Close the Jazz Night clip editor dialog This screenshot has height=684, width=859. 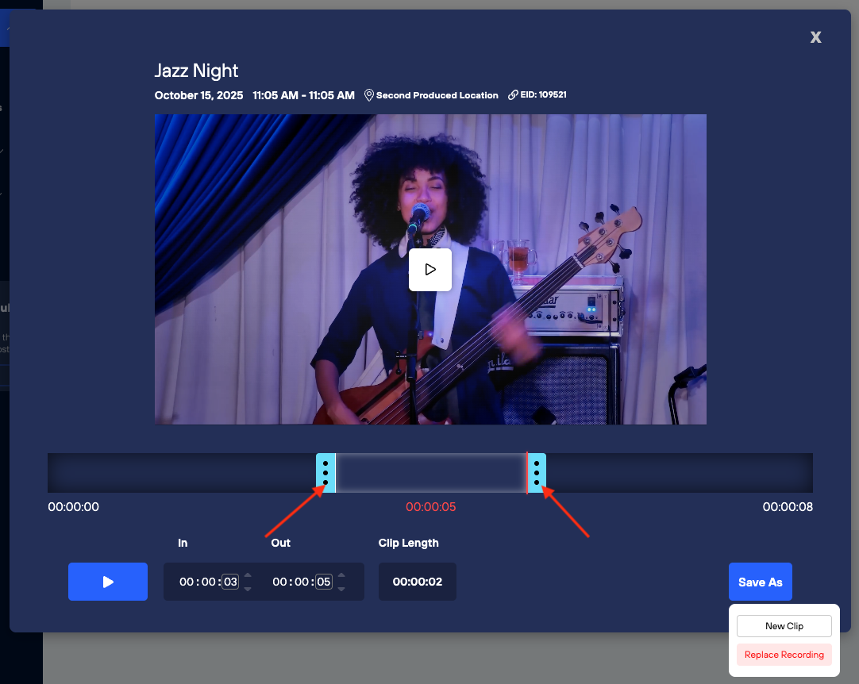(x=815, y=37)
